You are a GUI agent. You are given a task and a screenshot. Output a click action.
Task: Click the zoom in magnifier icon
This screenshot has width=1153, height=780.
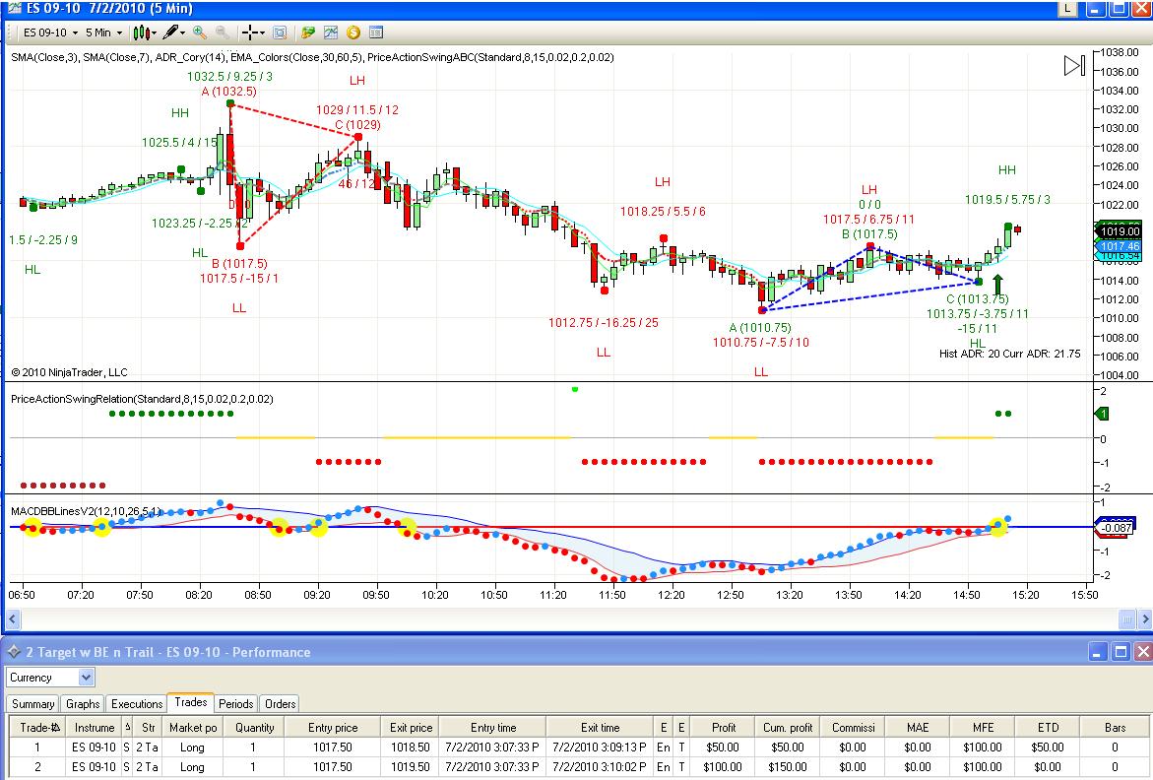tap(199, 32)
